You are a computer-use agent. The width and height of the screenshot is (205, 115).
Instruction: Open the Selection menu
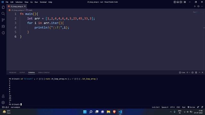pyautogui.click(x=19, y=2)
